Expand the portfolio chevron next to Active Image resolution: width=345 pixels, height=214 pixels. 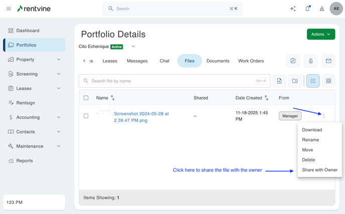pos(133,47)
